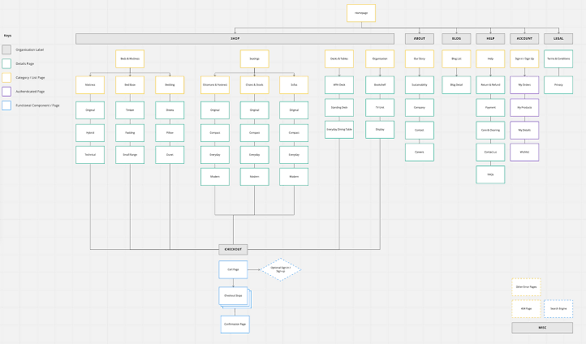Screen dimensions: 586x344
Task: Click the Careers page box
Action: [x=420, y=153]
